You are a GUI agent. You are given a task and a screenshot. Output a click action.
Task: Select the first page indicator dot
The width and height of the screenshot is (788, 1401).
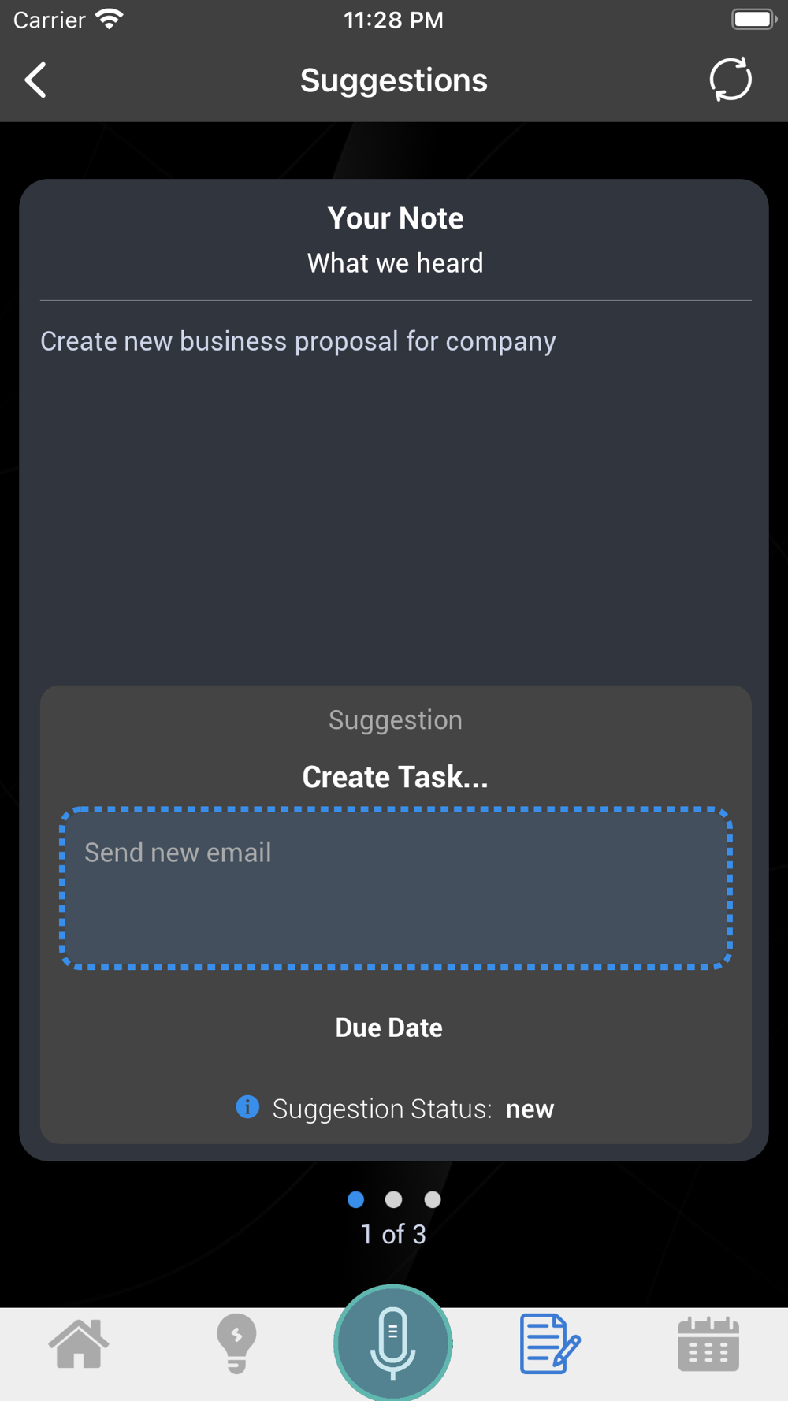pyautogui.click(x=356, y=1199)
